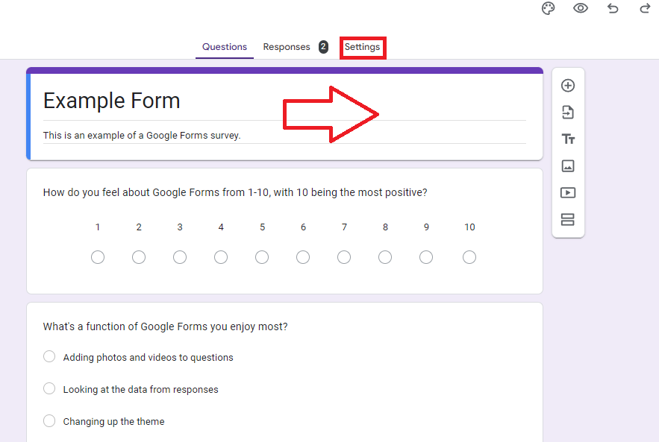Click the undo arrow icon
This screenshot has height=442, width=659.
tap(613, 9)
